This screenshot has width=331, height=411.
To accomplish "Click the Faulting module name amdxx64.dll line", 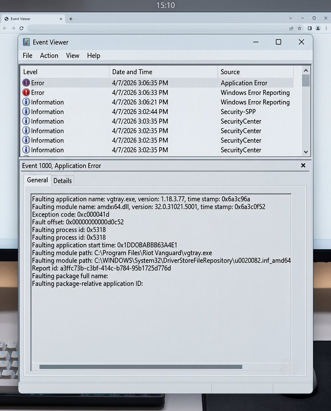I will pyautogui.click(x=149, y=207).
